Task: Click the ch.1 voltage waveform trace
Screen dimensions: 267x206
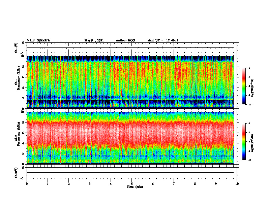Action: point(130,48)
